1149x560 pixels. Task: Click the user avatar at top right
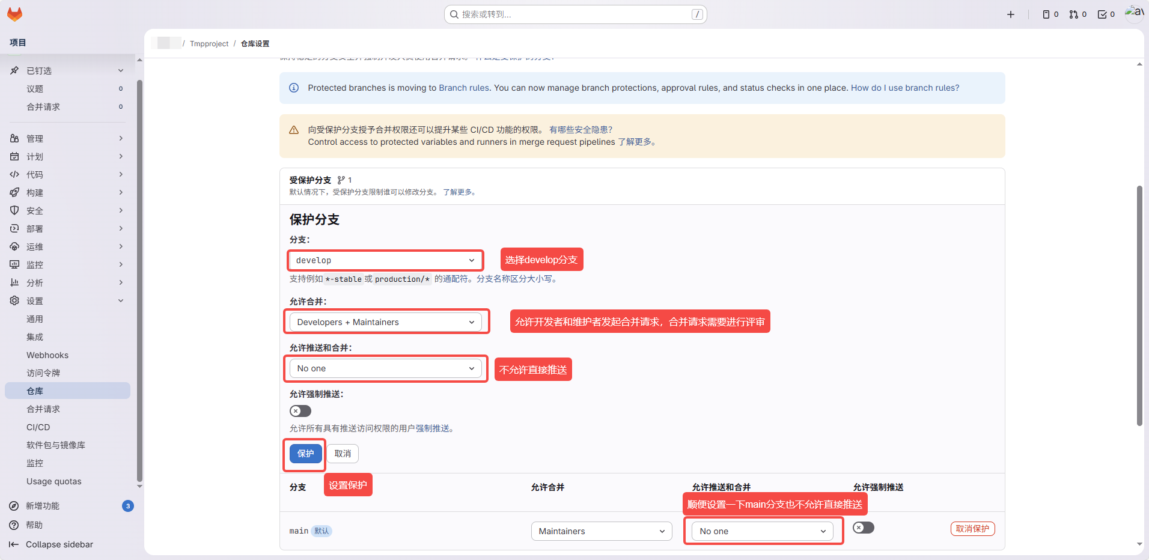tap(1134, 13)
